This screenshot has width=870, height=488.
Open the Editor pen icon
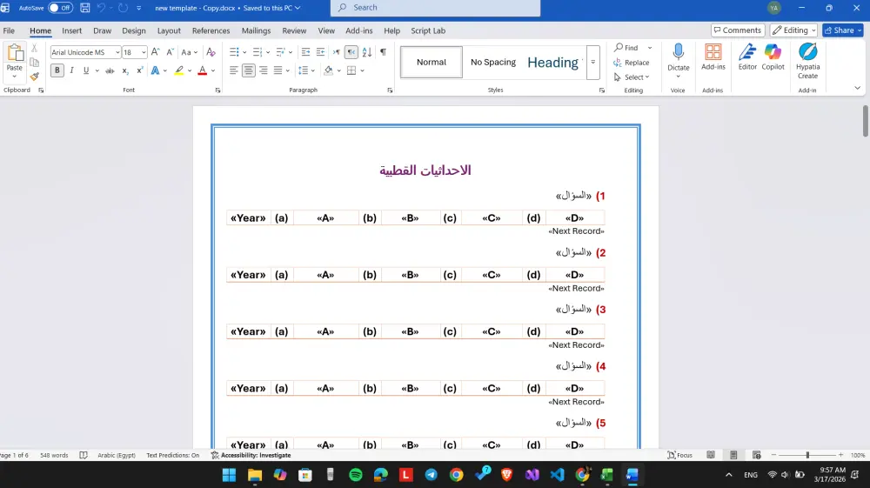click(x=747, y=52)
